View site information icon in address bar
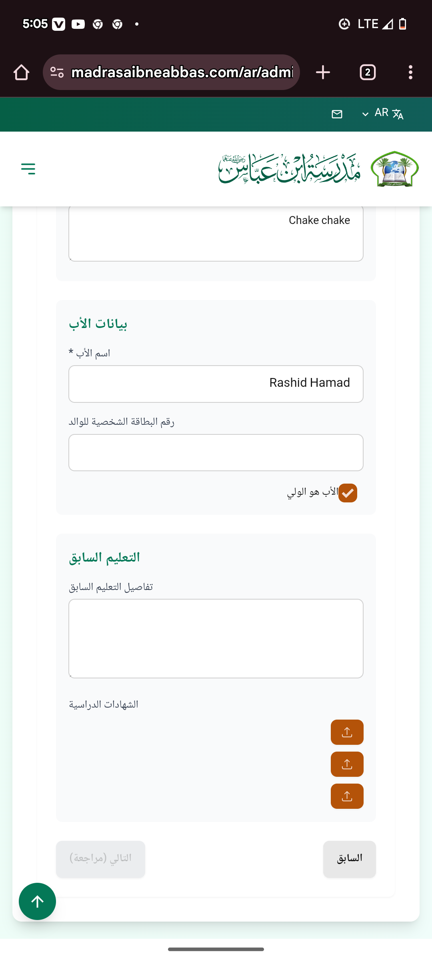The width and height of the screenshot is (432, 960). tap(57, 72)
